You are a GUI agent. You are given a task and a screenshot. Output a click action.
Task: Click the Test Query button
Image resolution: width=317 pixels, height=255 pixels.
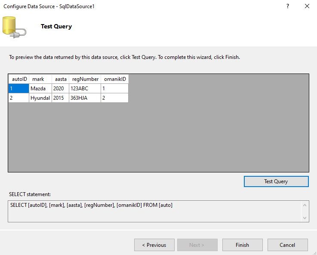(276, 181)
